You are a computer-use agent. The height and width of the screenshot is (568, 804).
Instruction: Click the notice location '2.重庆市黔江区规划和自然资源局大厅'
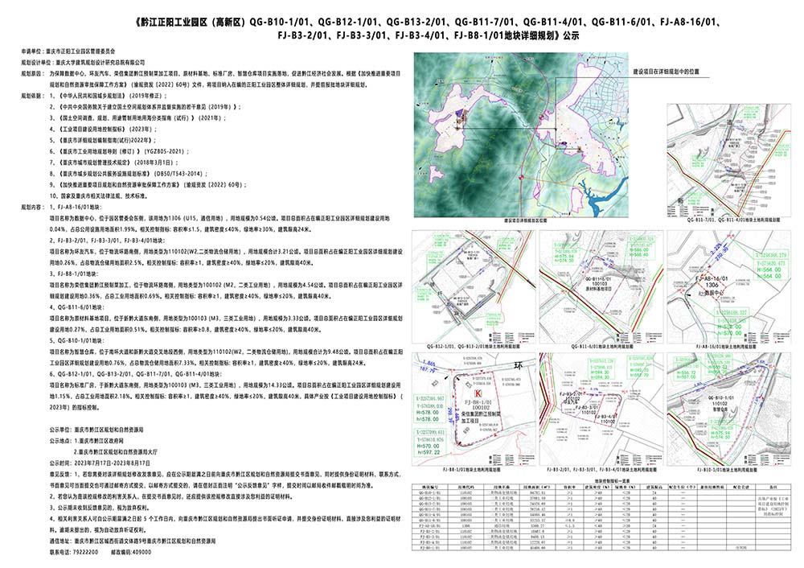point(115,452)
